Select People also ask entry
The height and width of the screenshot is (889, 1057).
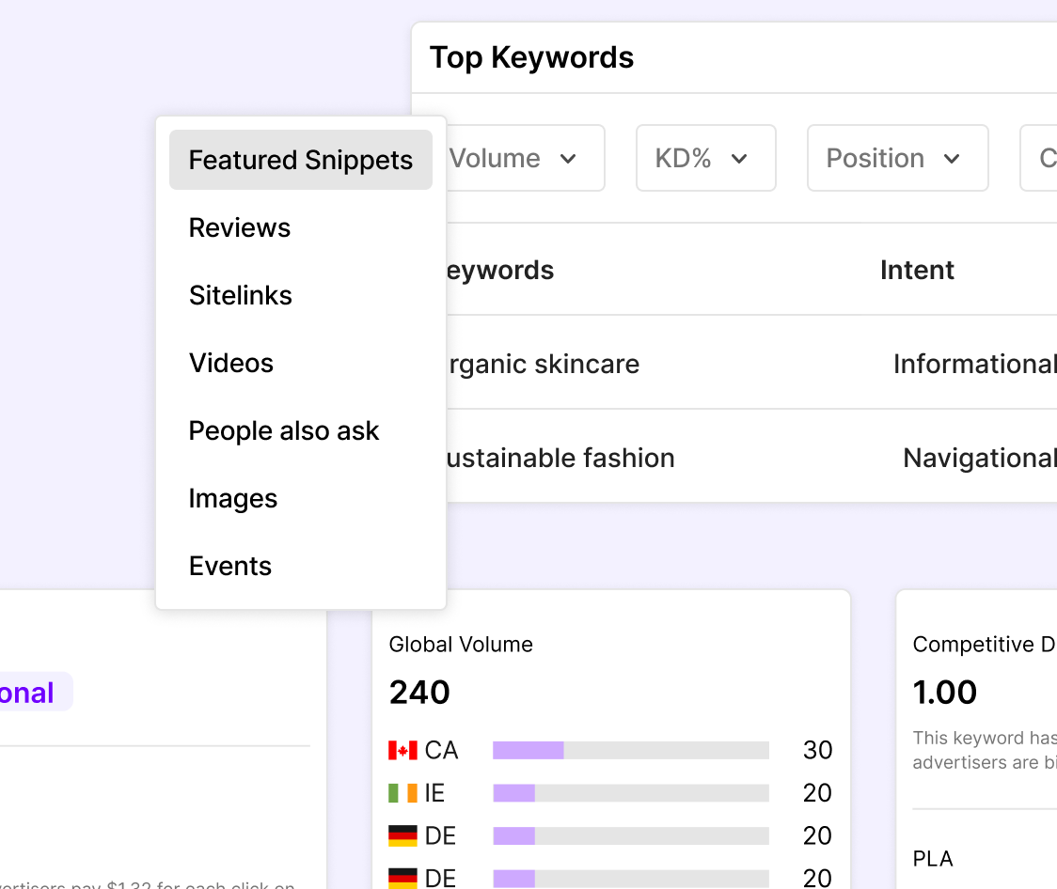point(284,430)
